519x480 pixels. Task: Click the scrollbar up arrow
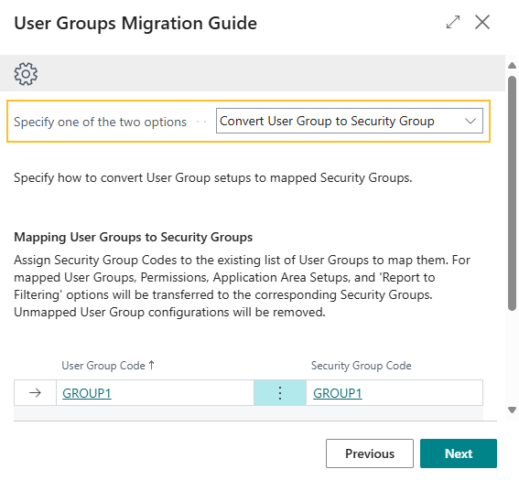pyautogui.click(x=512, y=66)
